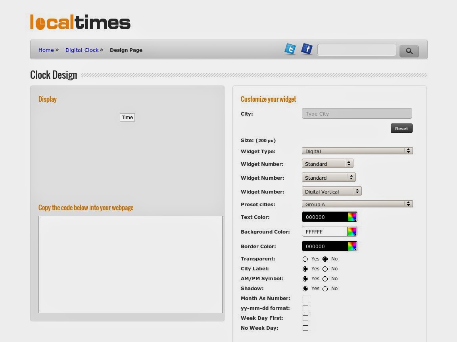Go to Home breadcrumb link
Image resolution: width=457 pixels, height=342 pixels.
(x=46, y=50)
